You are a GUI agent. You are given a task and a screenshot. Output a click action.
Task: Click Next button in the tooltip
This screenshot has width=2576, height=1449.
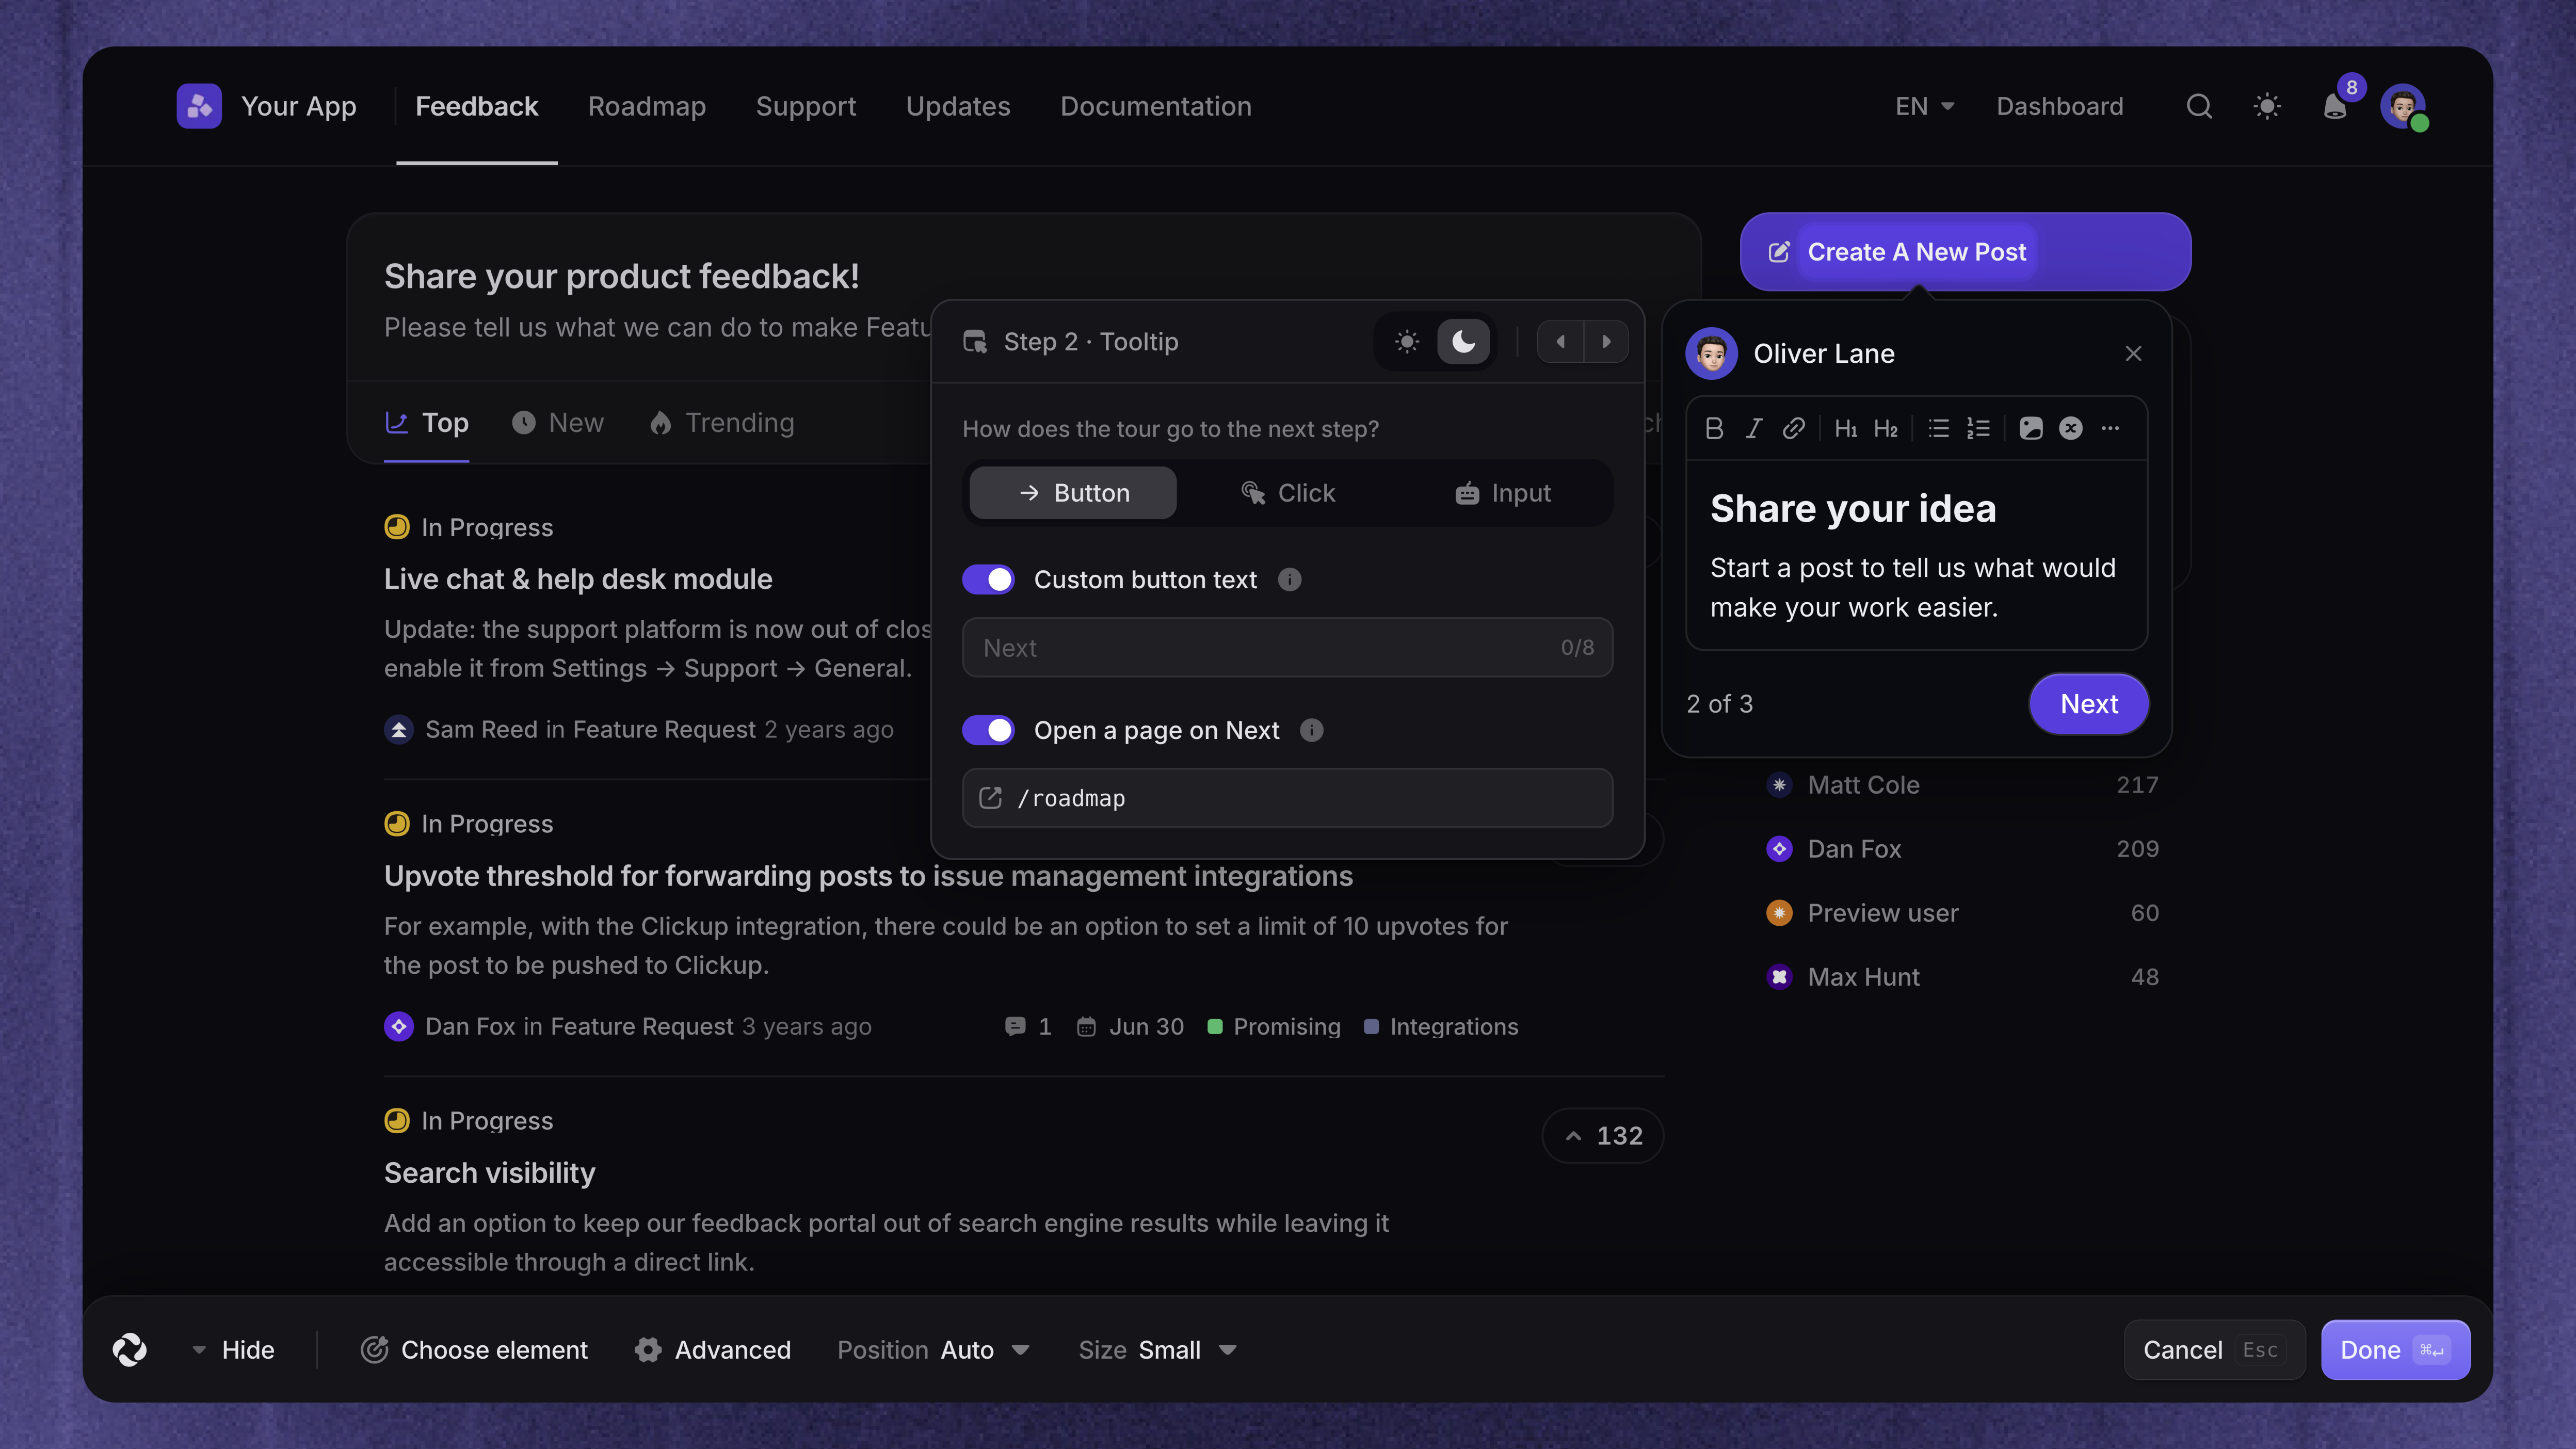(2089, 704)
